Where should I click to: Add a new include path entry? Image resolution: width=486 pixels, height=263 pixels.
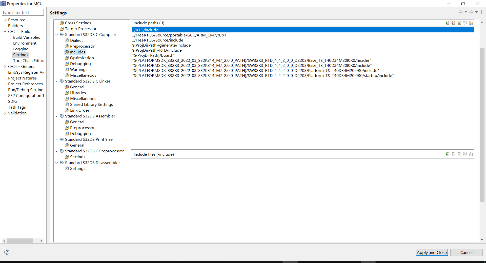click(x=448, y=23)
